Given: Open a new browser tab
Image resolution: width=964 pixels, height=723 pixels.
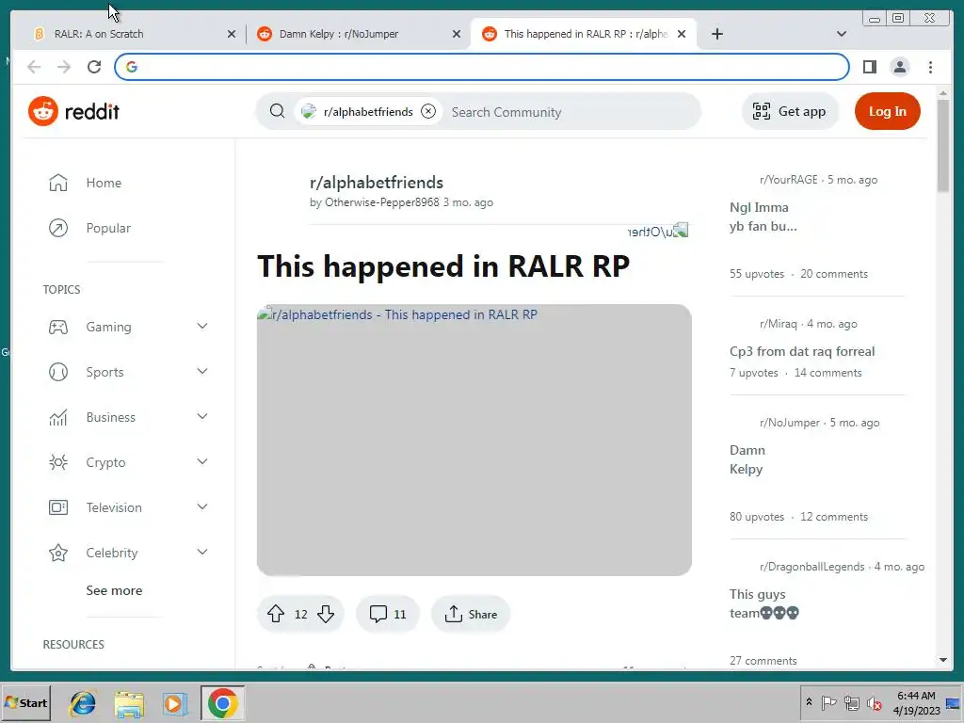Looking at the screenshot, I should 716,34.
